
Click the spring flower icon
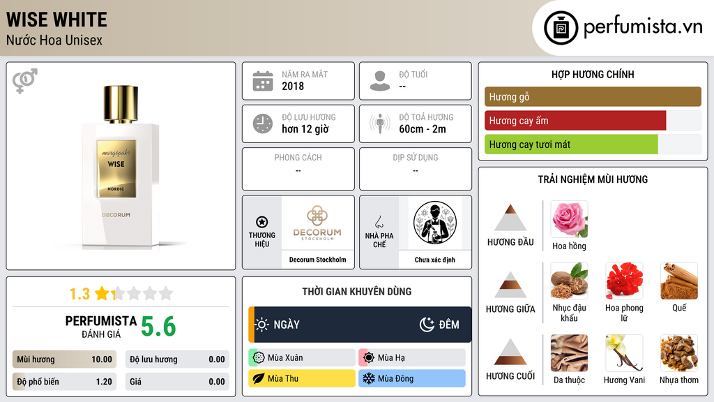tap(259, 358)
